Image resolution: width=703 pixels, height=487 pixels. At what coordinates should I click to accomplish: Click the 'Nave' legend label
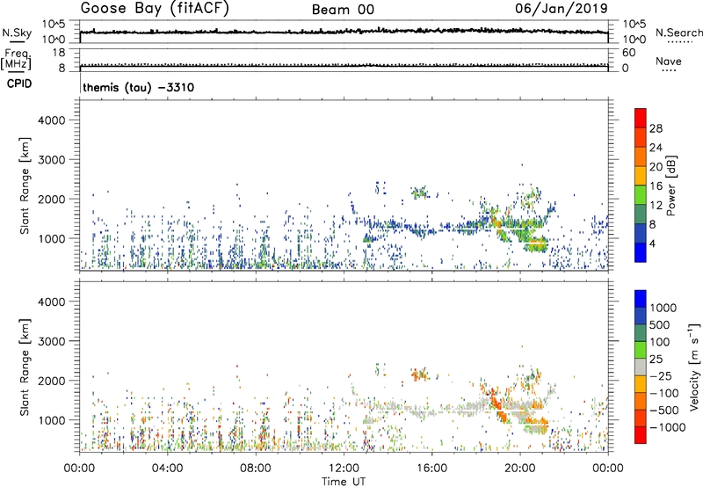click(669, 61)
